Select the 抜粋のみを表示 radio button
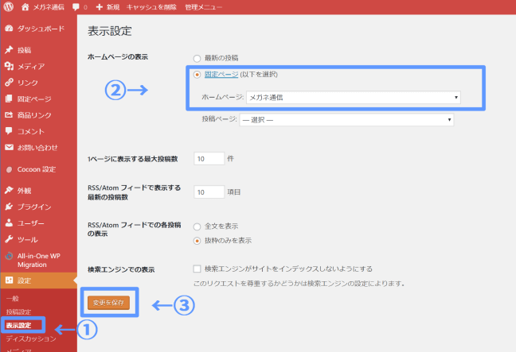This screenshot has width=516, height=352. pos(197,241)
